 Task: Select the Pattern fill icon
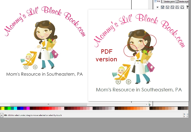pos(177,7)
